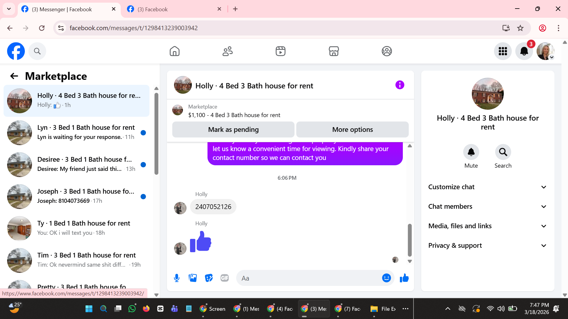Click Holly's large thumbs-up message

201,242
